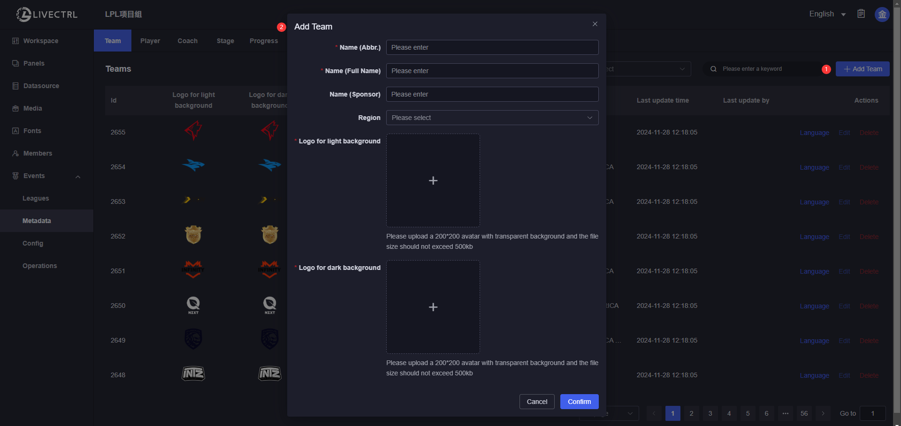This screenshot has width=901, height=426.
Task: Click the Panels sidebar icon
Action: click(x=15, y=63)
